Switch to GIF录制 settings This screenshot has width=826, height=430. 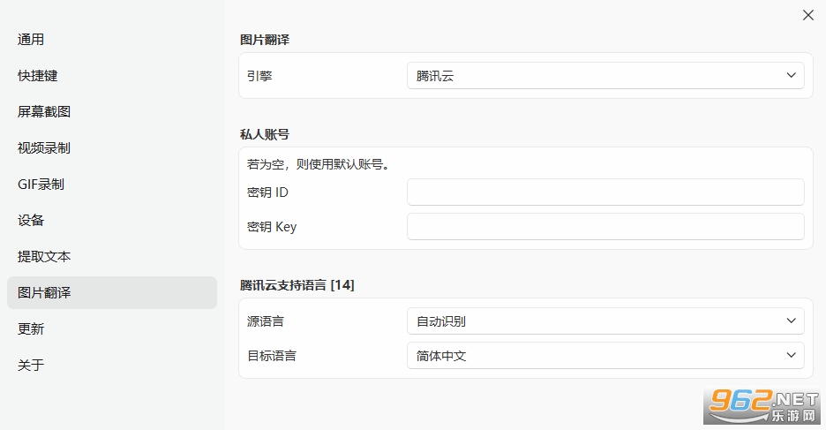(112, 184)
